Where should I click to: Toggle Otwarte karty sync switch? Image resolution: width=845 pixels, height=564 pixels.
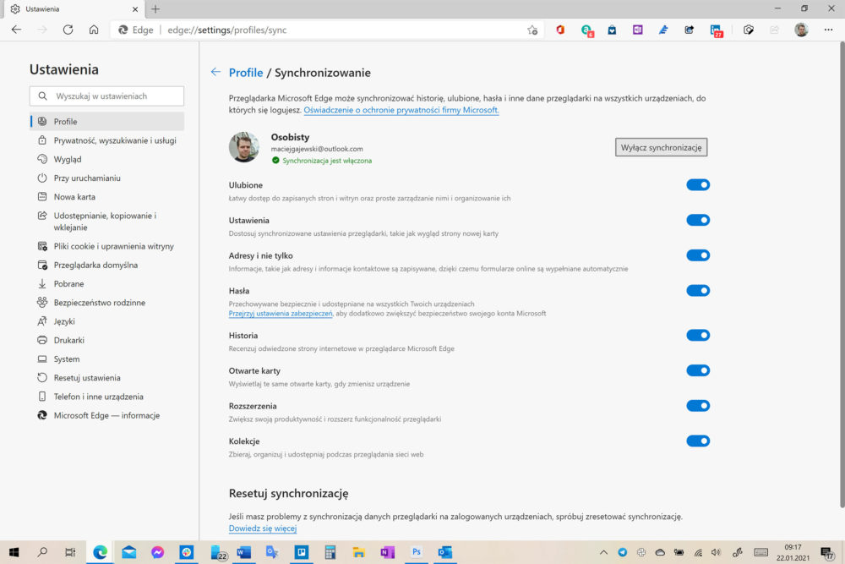(698, 370)
